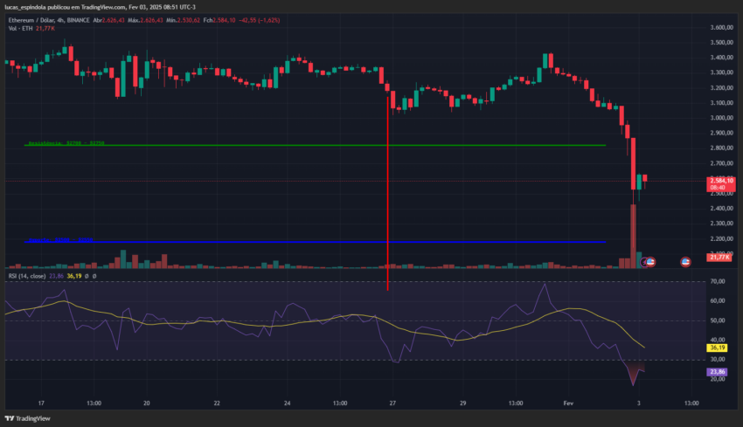Viewport: 743px width, 427px height.
Task: Click the 29 date label on time axis
Action: (462, 403)
